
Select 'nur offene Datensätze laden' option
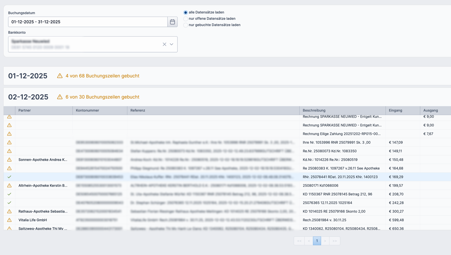[x=185, y=19]
